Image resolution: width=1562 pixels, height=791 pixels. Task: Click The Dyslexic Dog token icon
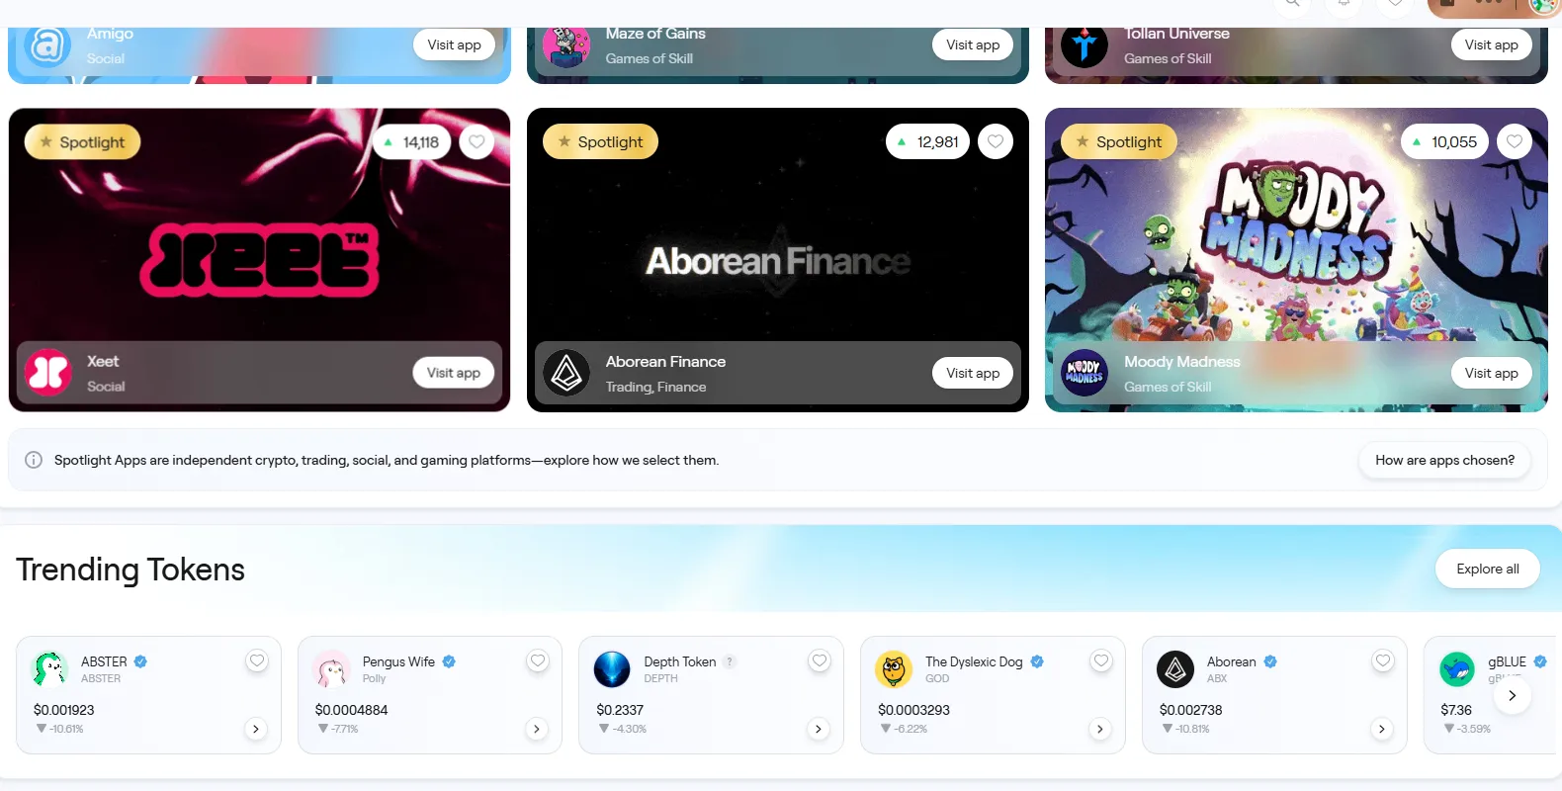pos(894,669)
